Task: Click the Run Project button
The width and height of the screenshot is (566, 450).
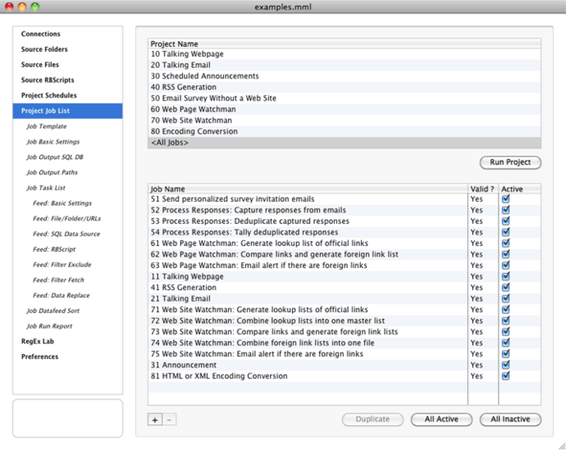Action: pyautogui.click(x=510, y=162)
